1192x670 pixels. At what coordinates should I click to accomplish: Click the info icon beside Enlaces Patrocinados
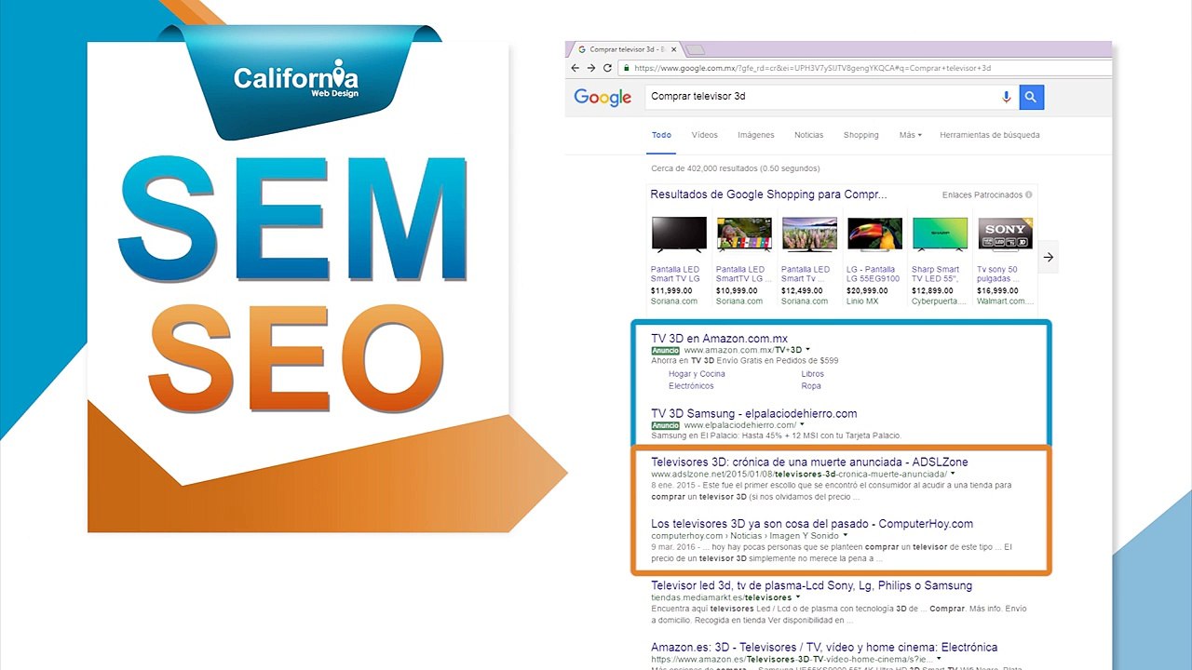(x=1029, y=195)
